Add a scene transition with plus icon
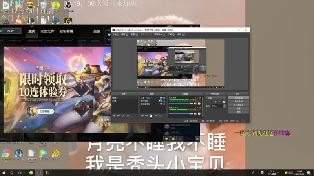Screen dimensions: 314x176 click(215, 102)
